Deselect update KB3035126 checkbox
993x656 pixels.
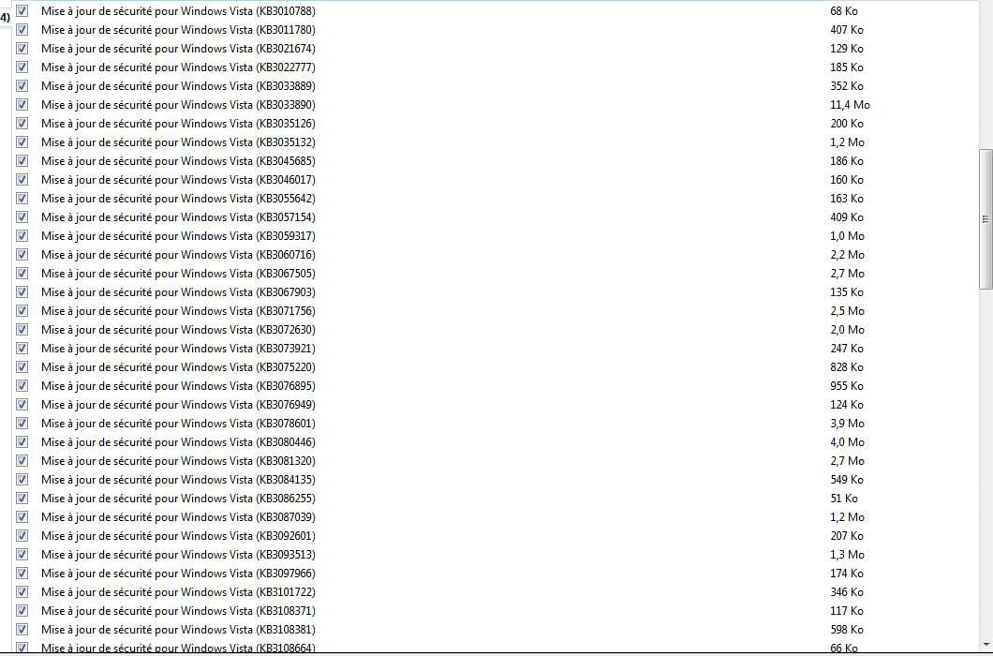tap(22, 124)
